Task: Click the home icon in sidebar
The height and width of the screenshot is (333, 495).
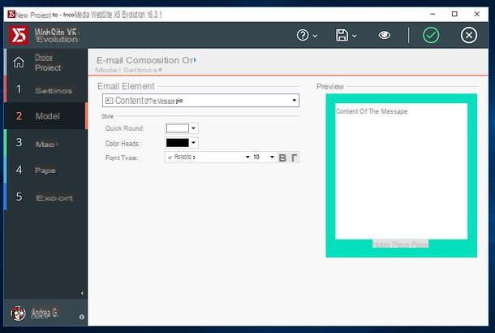Action: 19,63
